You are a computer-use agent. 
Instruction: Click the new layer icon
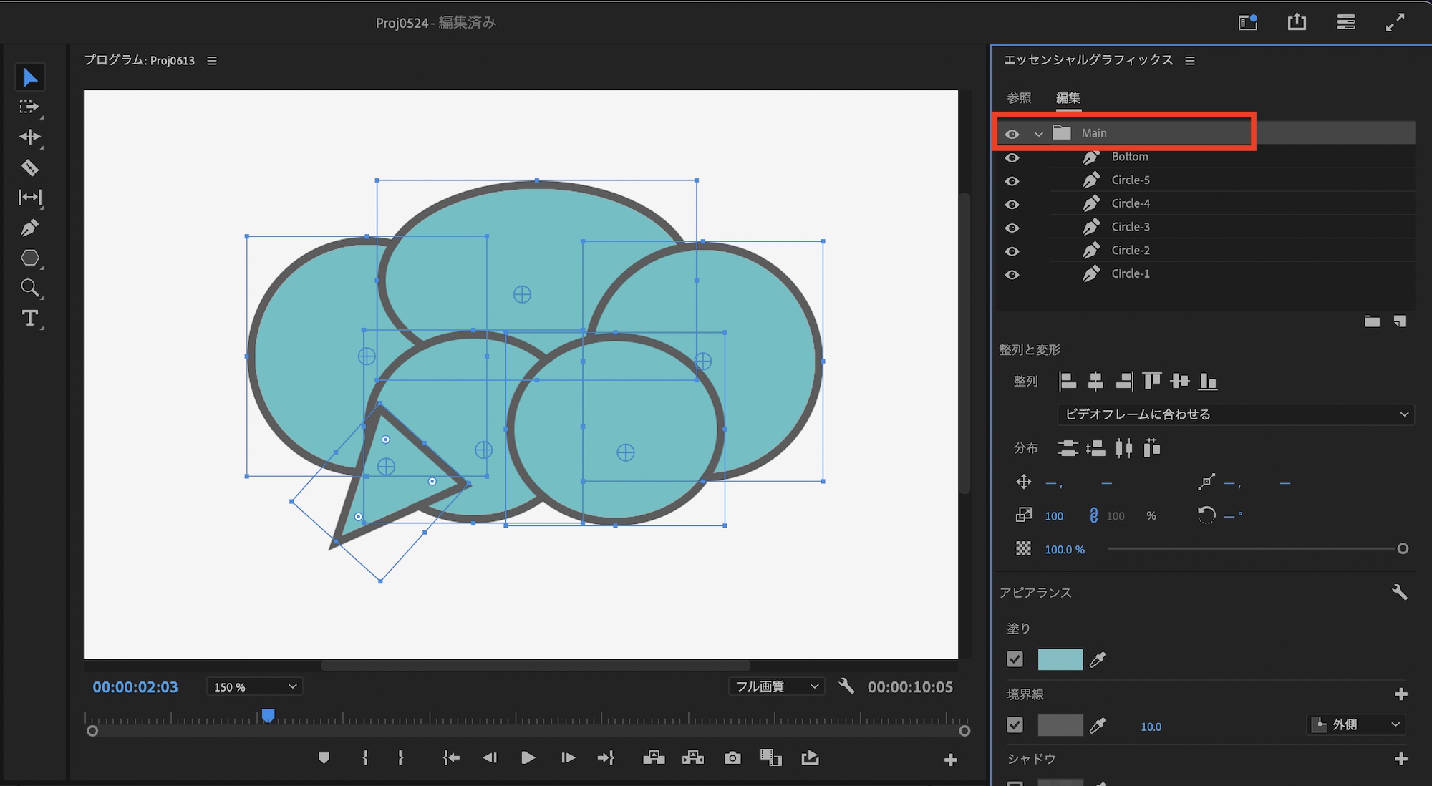click(1399, 321)
